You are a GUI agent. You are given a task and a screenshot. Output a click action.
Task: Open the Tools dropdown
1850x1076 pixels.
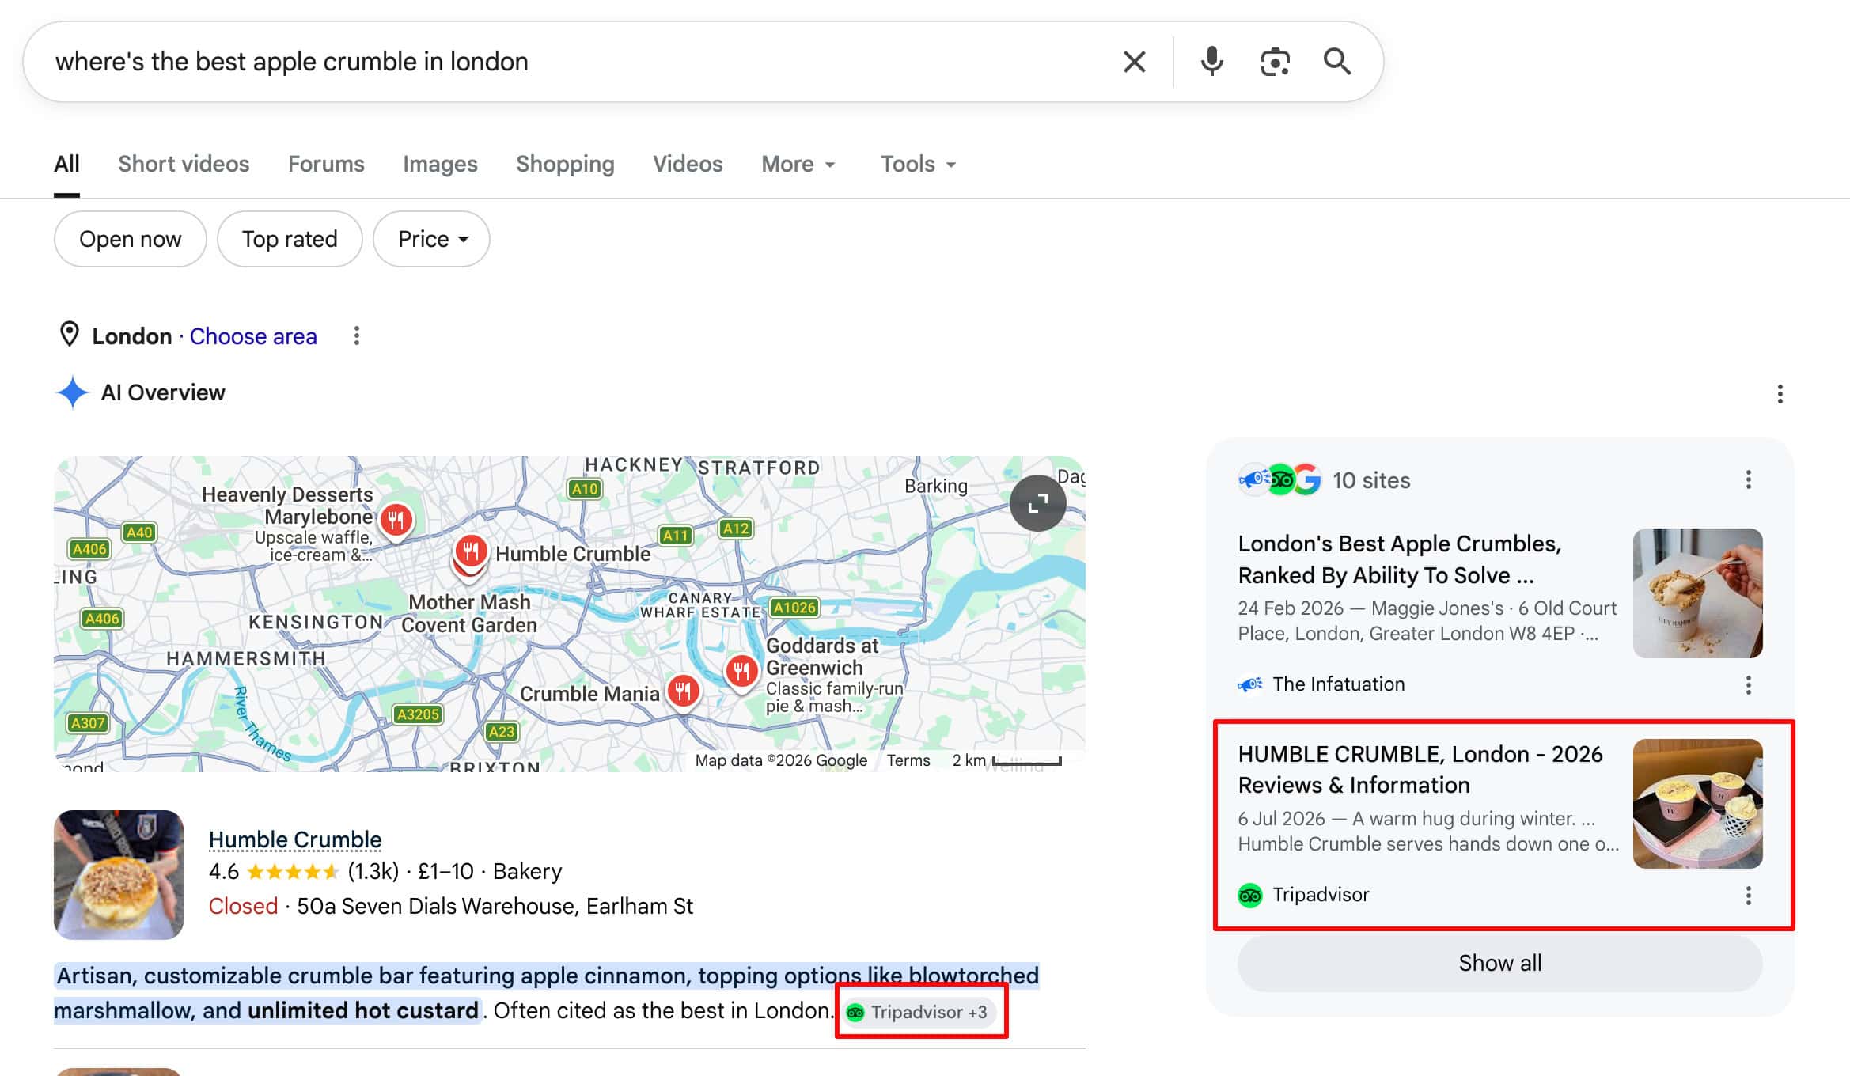pyautogui.click(x=919, y=164)
